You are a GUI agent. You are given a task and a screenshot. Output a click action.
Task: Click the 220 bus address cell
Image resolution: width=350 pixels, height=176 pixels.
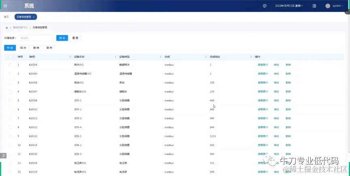pos(212,91)
